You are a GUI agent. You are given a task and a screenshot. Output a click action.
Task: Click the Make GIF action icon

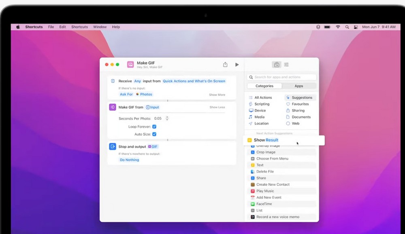click(x=113, y=107)
